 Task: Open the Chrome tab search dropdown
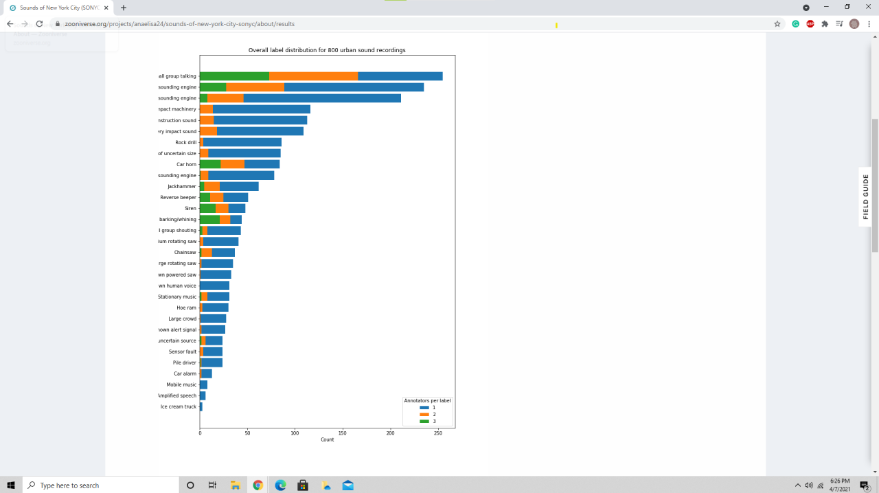806,8
